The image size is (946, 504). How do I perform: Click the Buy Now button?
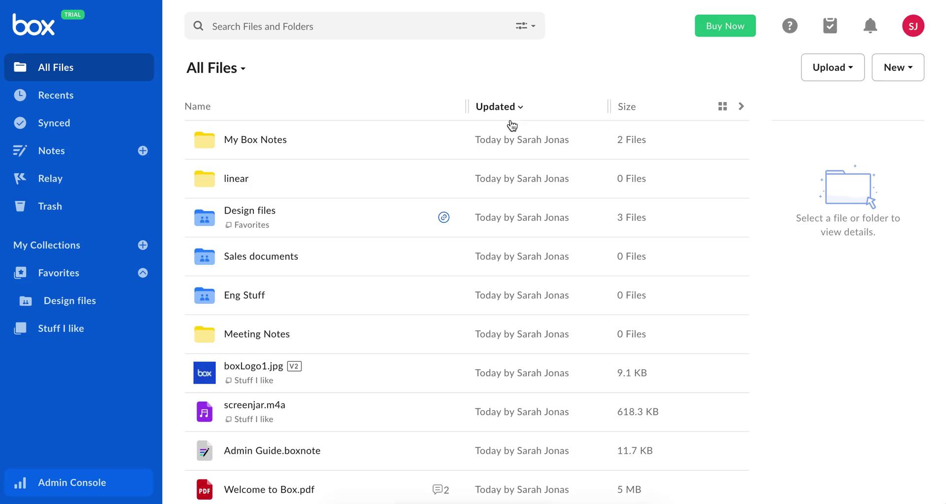(x=725, y=26)
